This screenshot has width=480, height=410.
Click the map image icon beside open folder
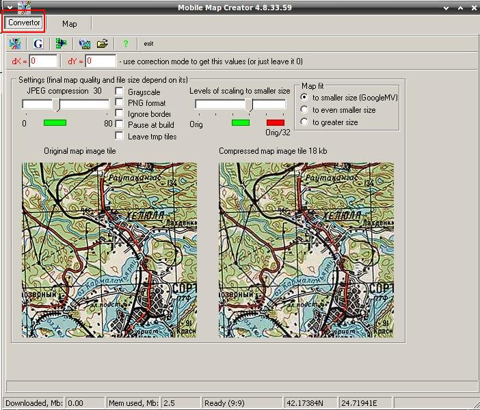(85, 44)
